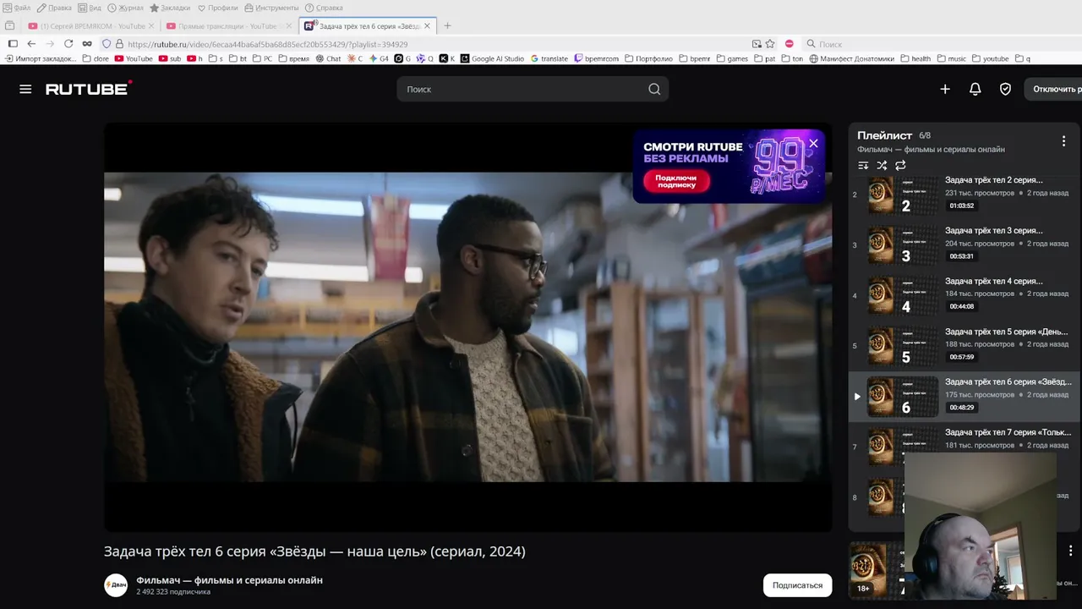Bookmark this page with the star

coord(770,44)
